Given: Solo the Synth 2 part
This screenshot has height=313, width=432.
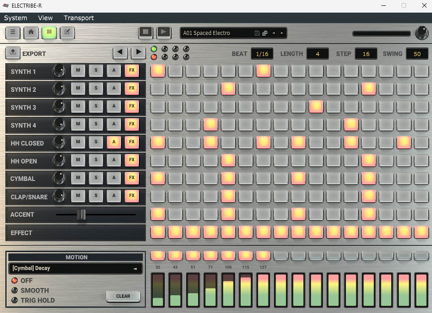Looking at the screenshot, I should [x=96, y=88].
